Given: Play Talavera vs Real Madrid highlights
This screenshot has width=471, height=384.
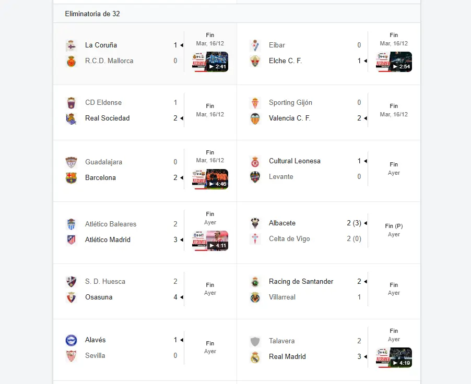Looking at the screenshot, I should point(394,357).
